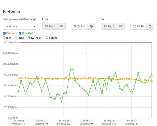Select the min radio button

(4, 38)
